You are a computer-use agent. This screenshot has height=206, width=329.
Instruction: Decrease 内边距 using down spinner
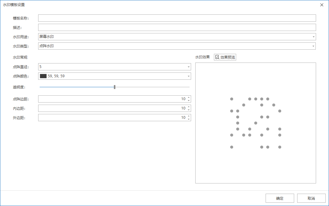point(189,110)
